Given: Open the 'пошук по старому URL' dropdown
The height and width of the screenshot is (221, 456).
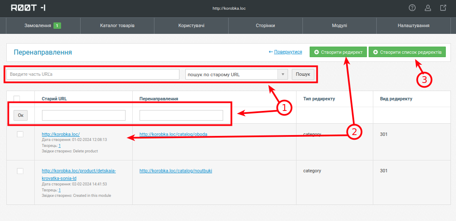Looking at the screenshot, I should (x=236, y=75).
